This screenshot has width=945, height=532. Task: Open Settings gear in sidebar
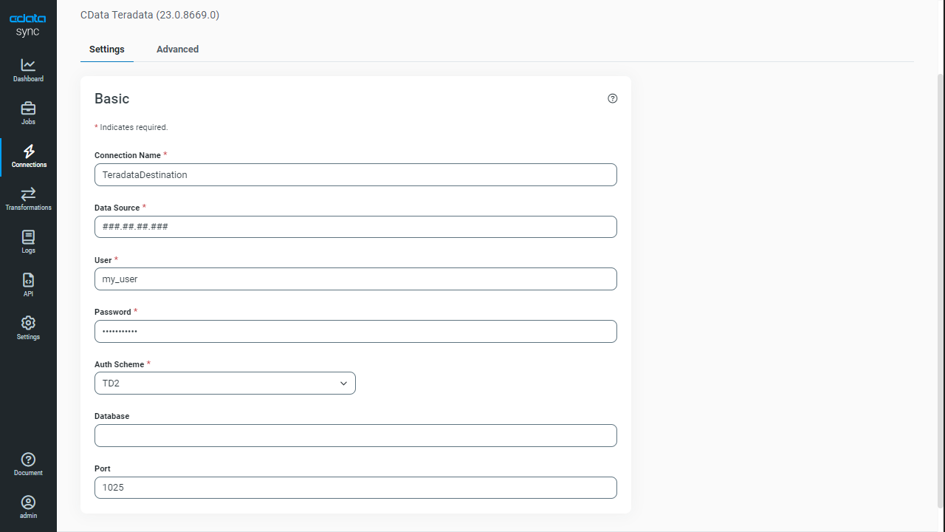[28, 323]
